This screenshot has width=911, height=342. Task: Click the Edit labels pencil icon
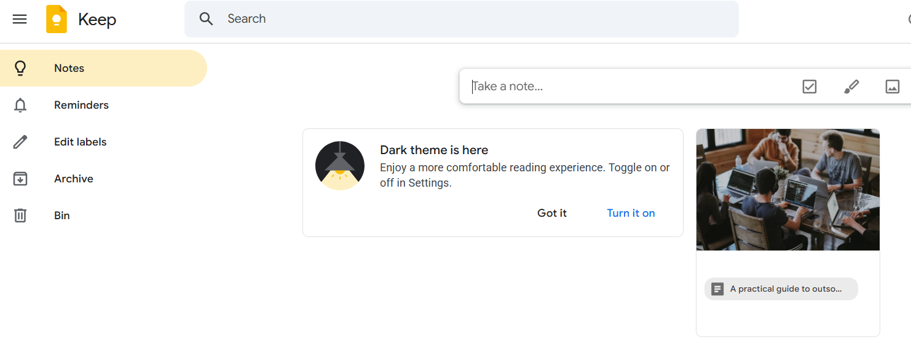click(x=20, y=142)
